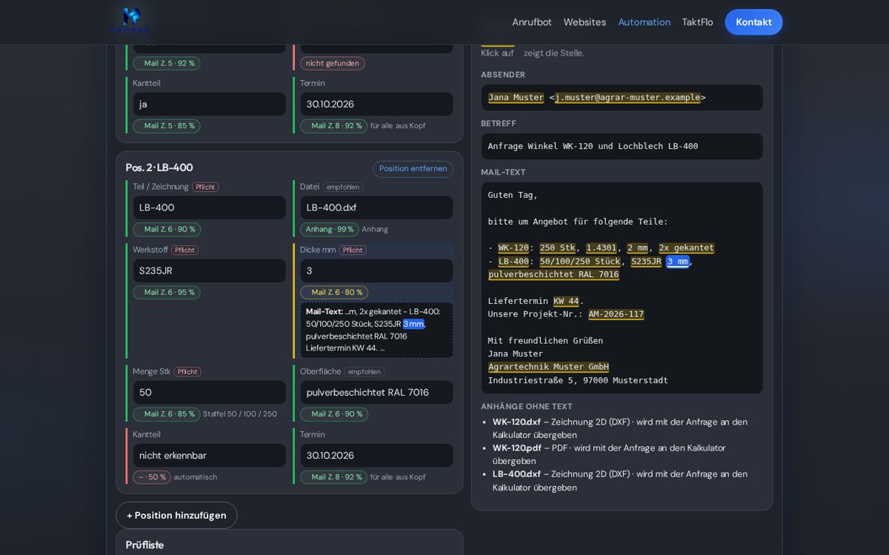This screenshot has height=555, width=889.
Task: Select the Automation navigation item
Action: [x=644, y=22]
